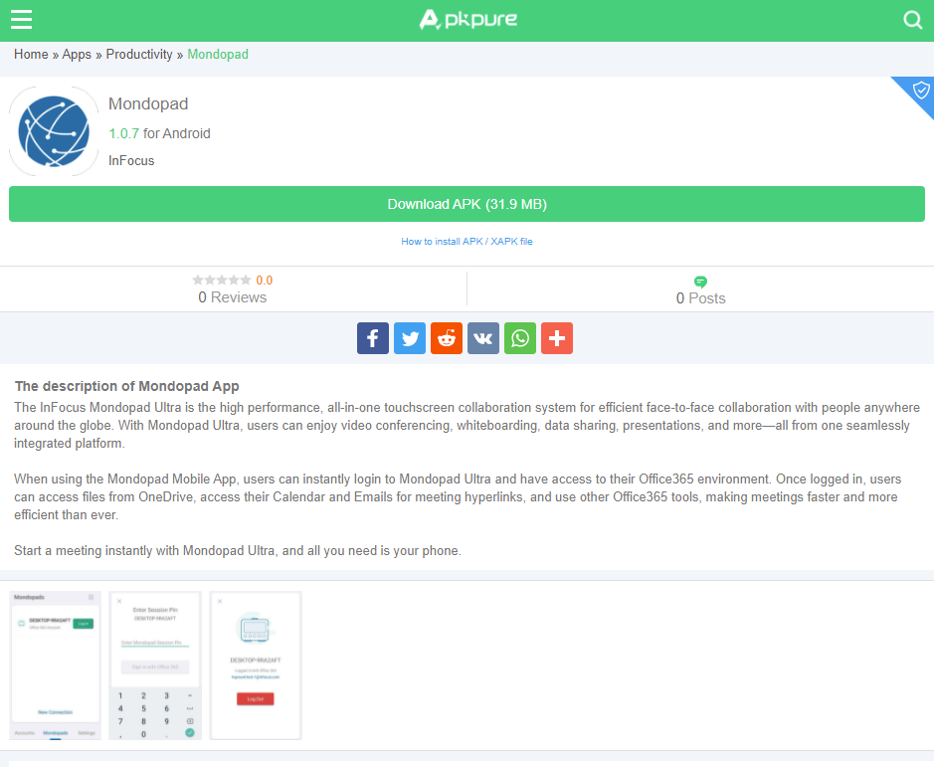Click the Mondopad app icon
This screenshot has width=934, height=767.
pos(54,131)
